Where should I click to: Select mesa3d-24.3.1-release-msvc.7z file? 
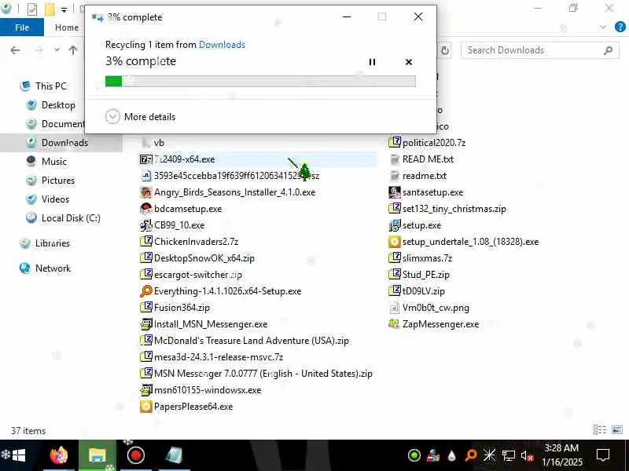click(212, 357)
